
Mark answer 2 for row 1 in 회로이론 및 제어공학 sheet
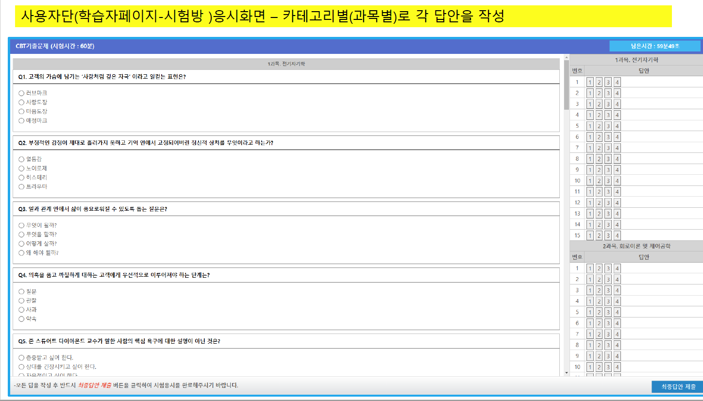tap(599, 268)
